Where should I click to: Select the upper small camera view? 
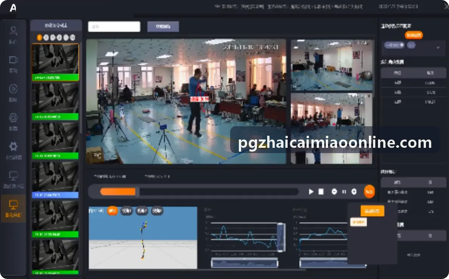tap(331, 65)
